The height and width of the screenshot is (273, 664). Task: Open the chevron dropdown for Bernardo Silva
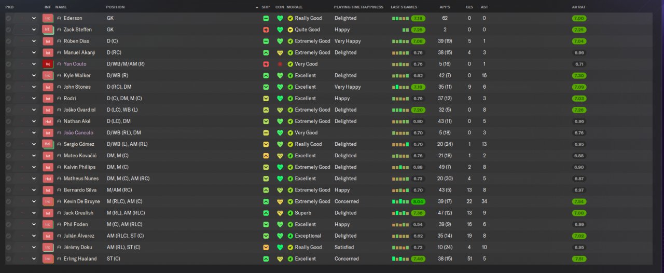click(x=34, y=190)
